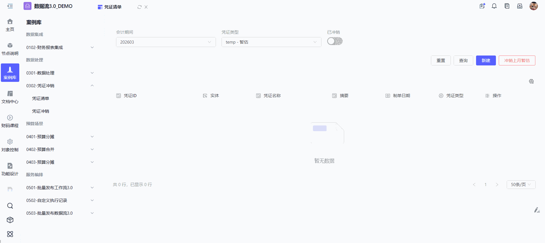Open the 凭证类型 dropdown
This screenshot has width=545, height=243.
click(x=271, y=42)
